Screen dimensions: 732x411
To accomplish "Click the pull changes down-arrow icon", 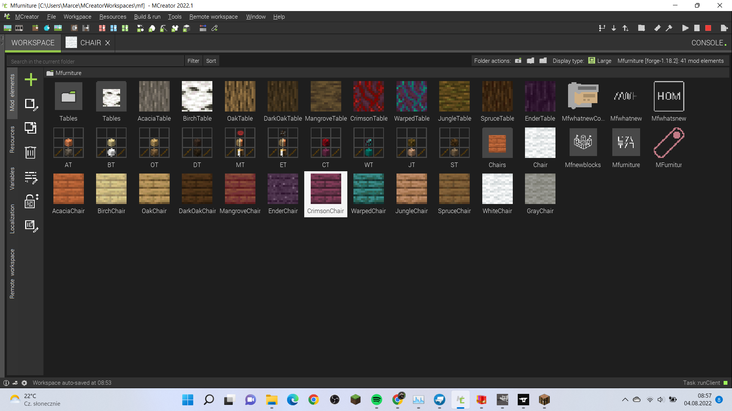I will click(614, 28).
